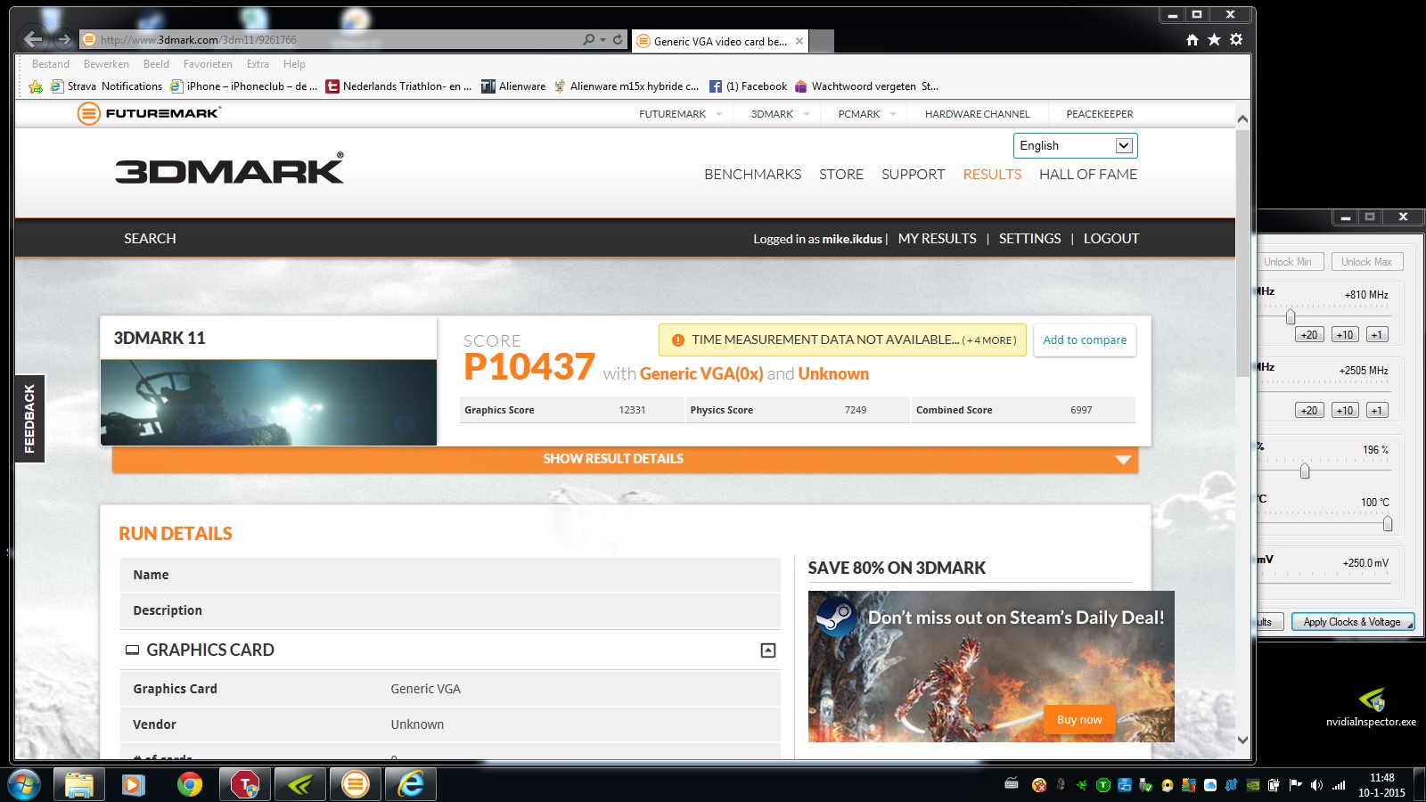Open the Bestand menu
This screenshot has width=1426, height=802.
coord(51,64)
